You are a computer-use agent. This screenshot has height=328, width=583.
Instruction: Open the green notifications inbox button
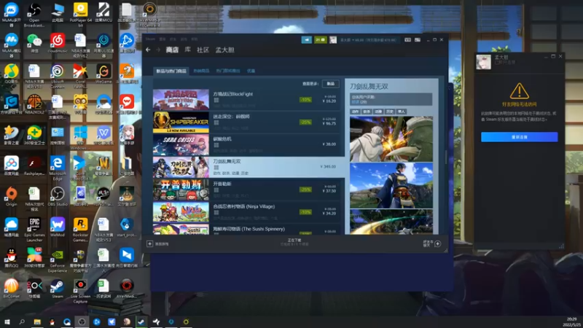(x=320, y=40)
